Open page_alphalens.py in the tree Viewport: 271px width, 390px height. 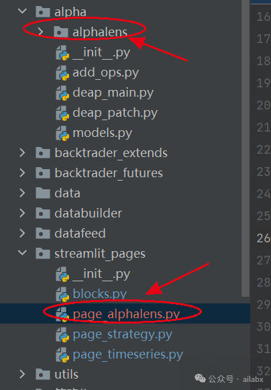click(x=126, y=314)
